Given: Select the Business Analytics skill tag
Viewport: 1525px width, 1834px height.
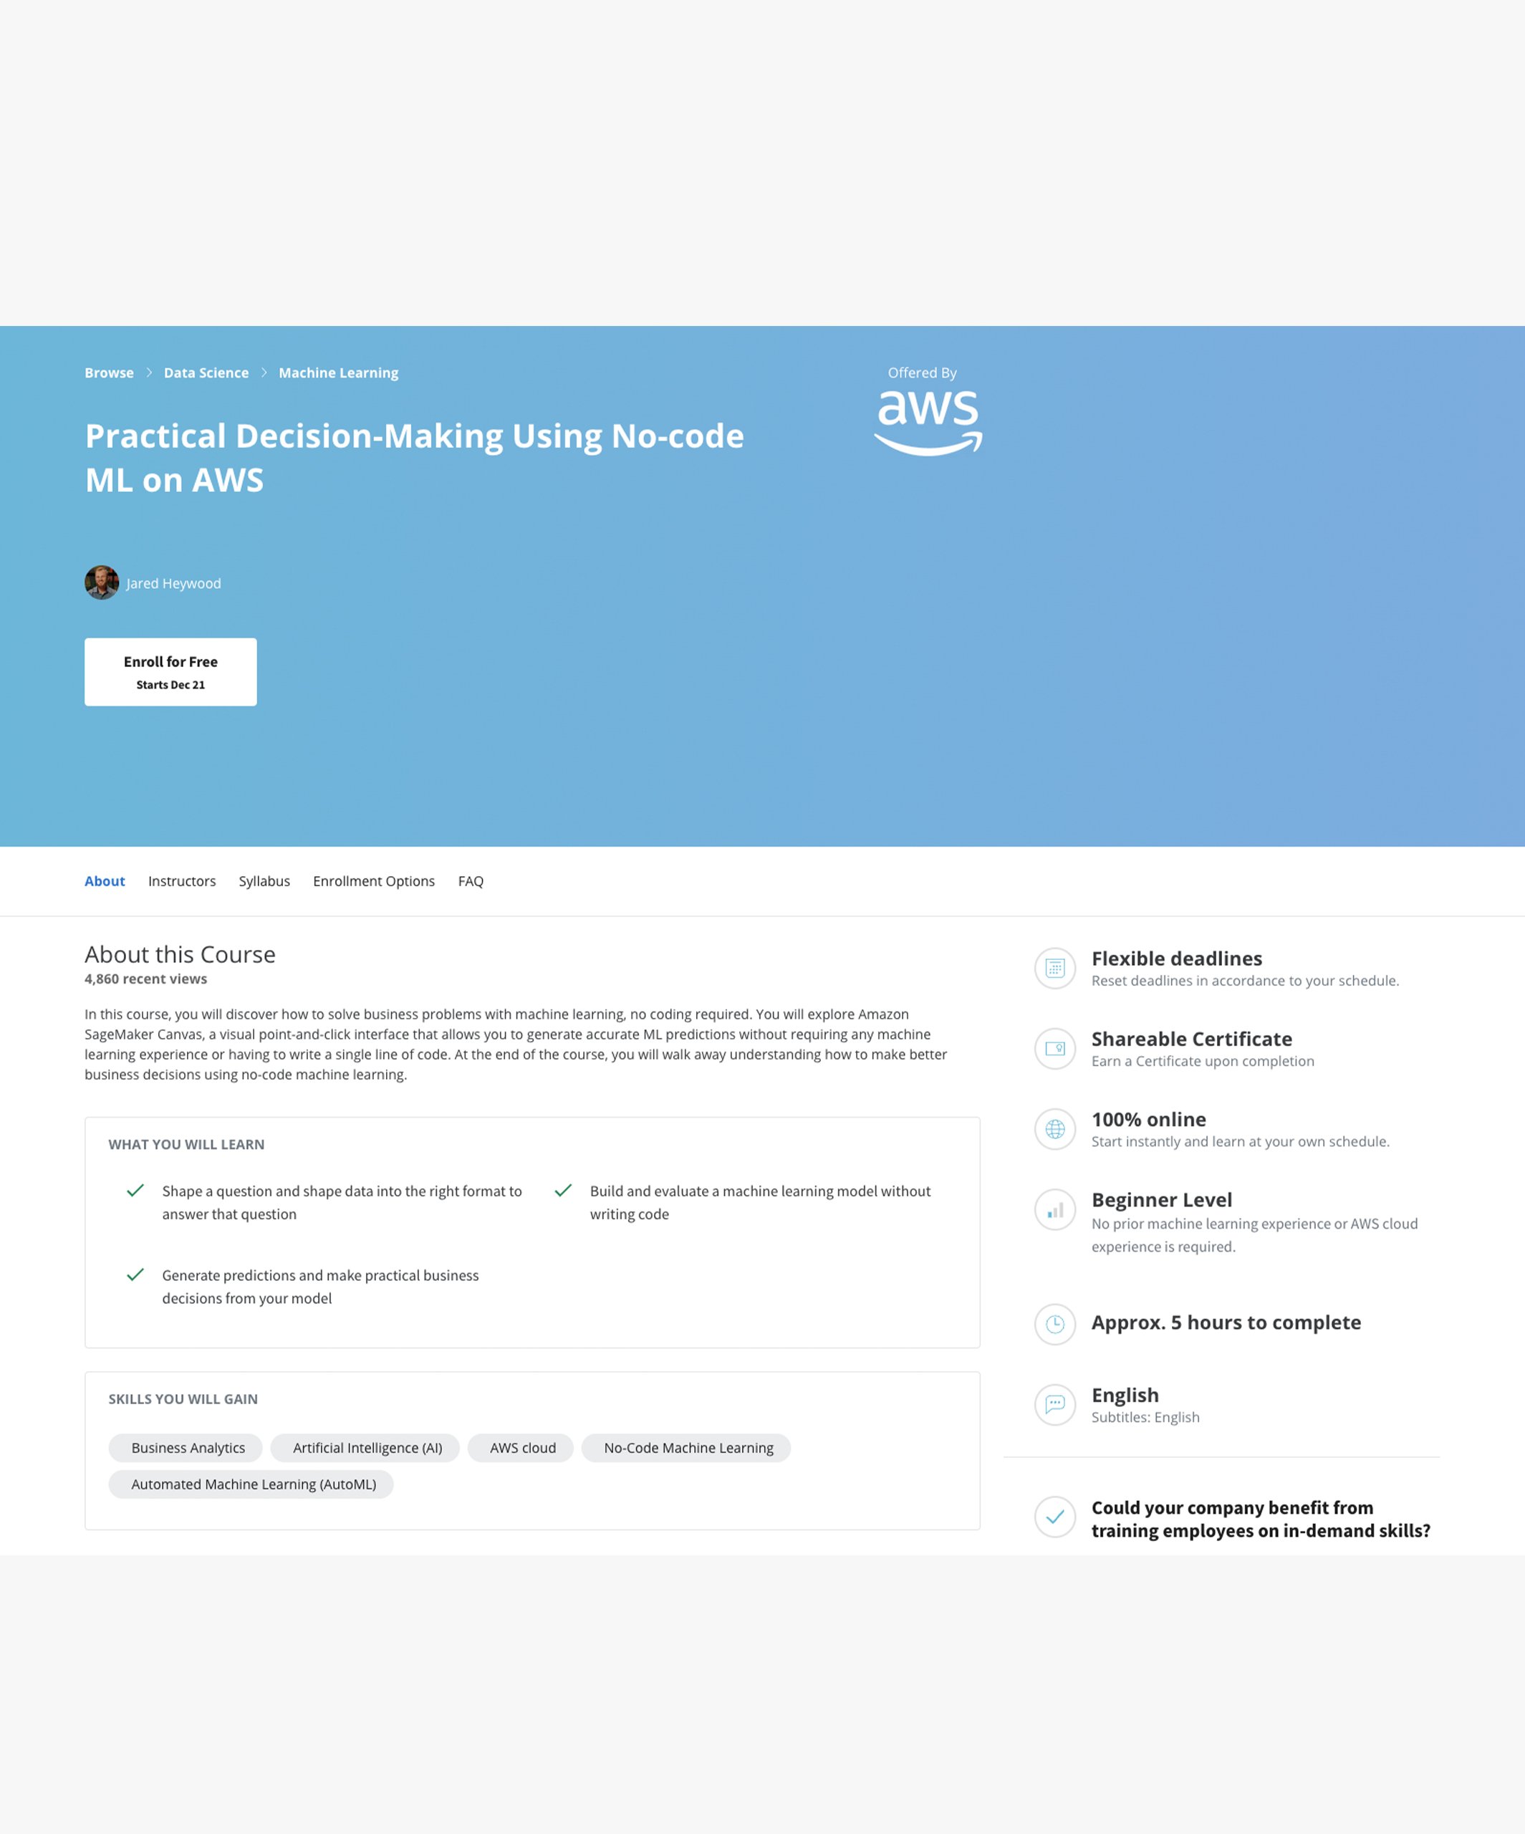Looking at the screenshot, I should point(186,1447).
